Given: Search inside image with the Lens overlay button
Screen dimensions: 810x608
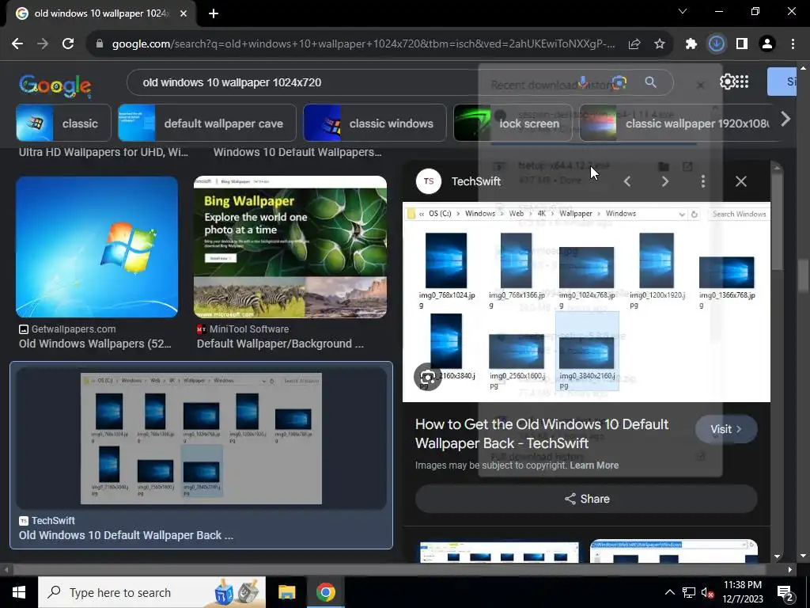Looking at the screenshot, I should (428, 377).
